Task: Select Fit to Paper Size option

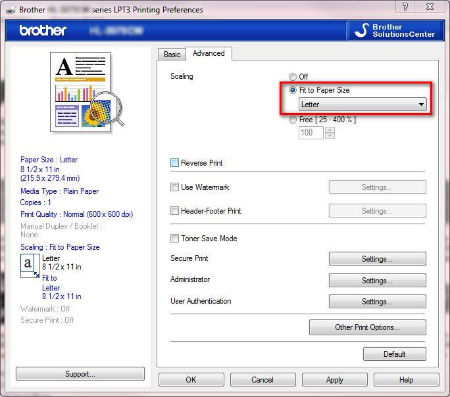Action: pos(293,90)
